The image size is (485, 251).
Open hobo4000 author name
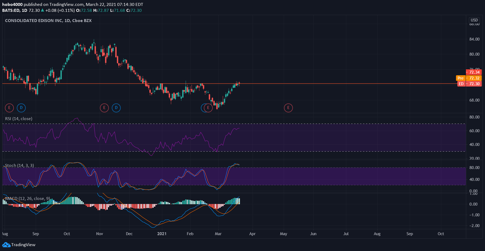[12, 4]
